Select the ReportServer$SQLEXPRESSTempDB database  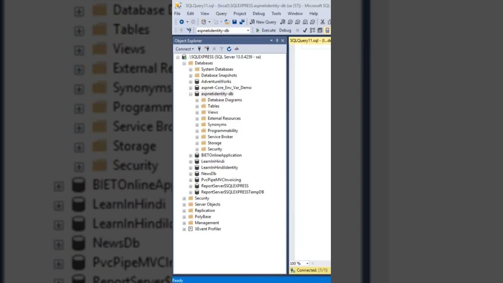point(233,192)
